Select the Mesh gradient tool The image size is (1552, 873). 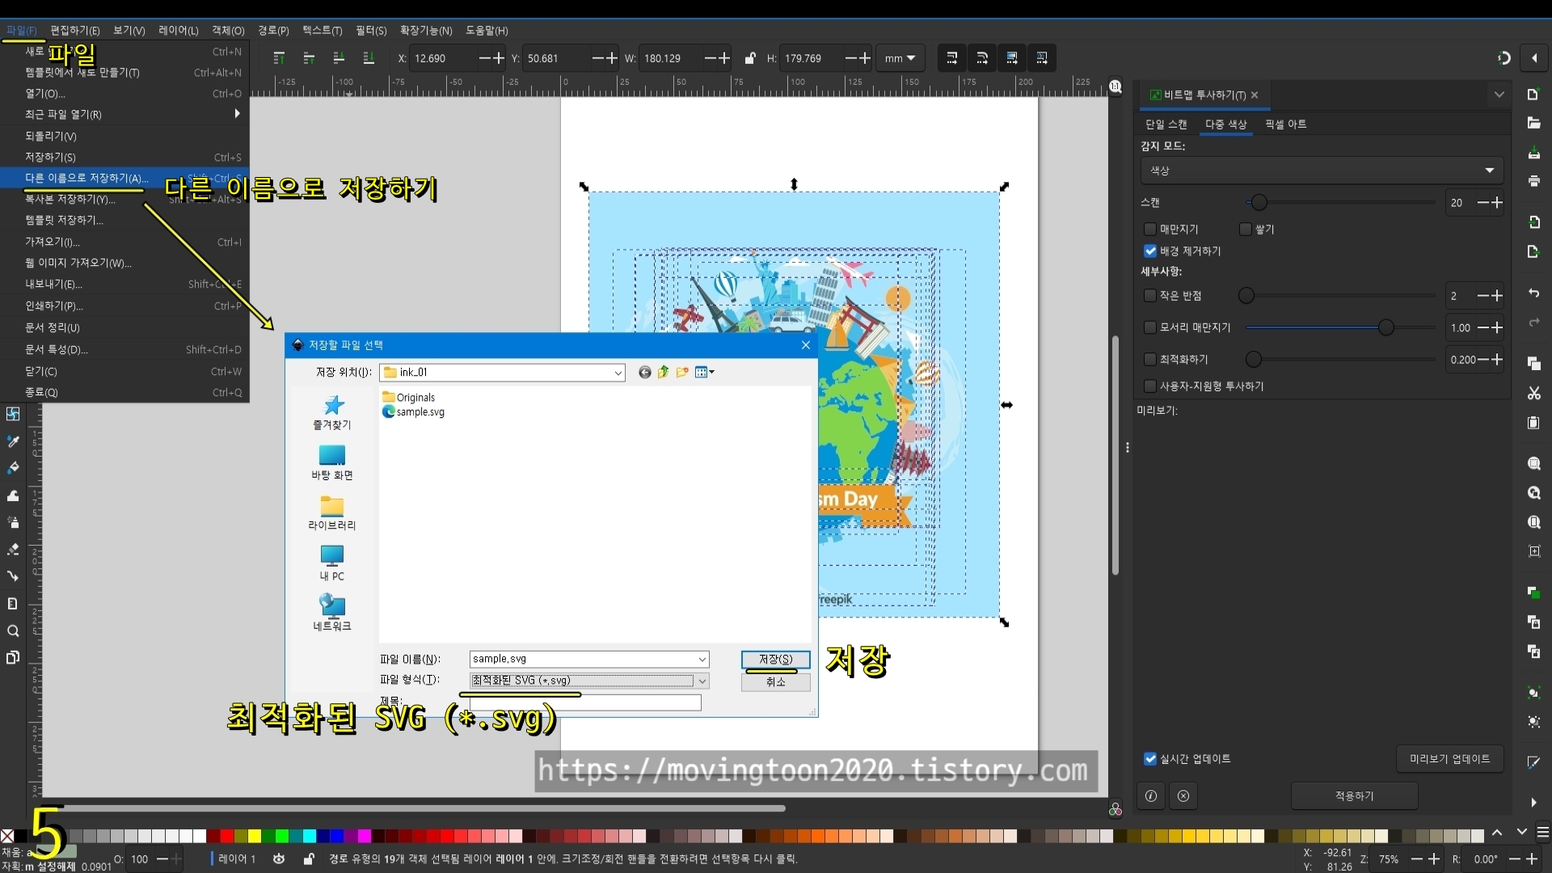click(x=13, y=414)
